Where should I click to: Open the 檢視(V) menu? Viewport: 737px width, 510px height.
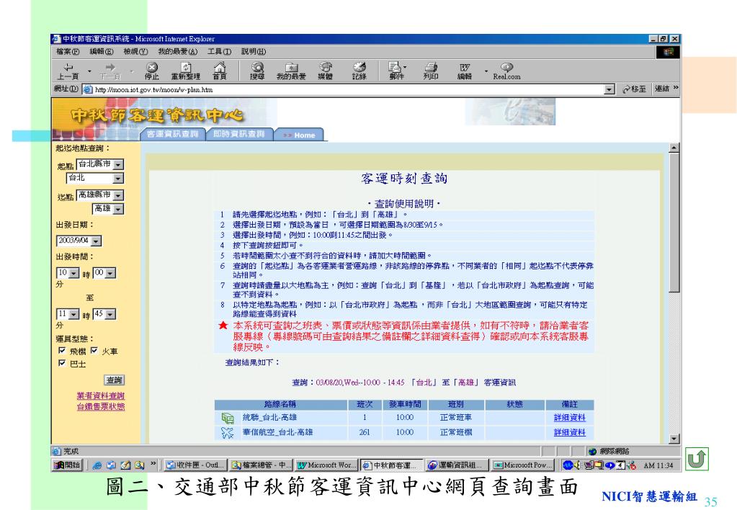tap(135, 52)
